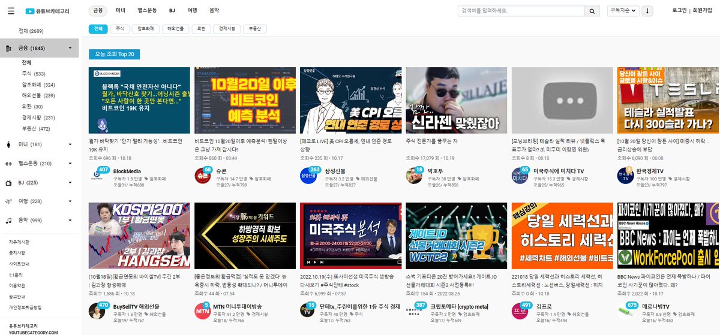This screenshot has height=335, width=720.
Task: Select the 금융 tab in top navigation
Action: point(98,11)
